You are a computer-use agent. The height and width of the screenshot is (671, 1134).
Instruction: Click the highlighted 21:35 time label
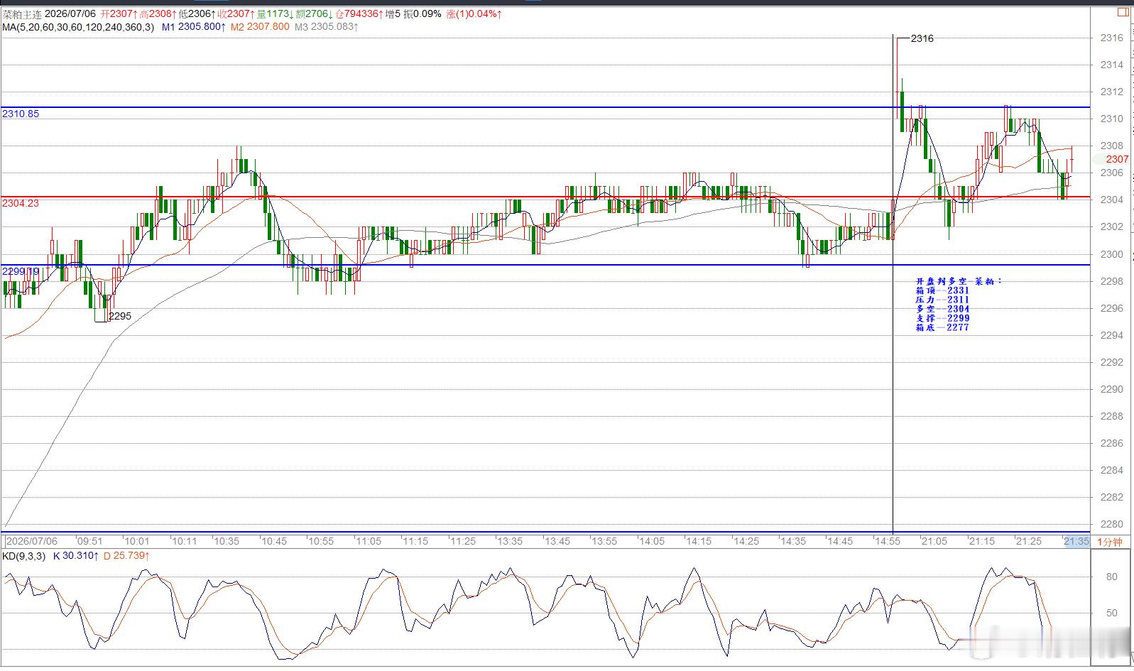point(1076,541)
